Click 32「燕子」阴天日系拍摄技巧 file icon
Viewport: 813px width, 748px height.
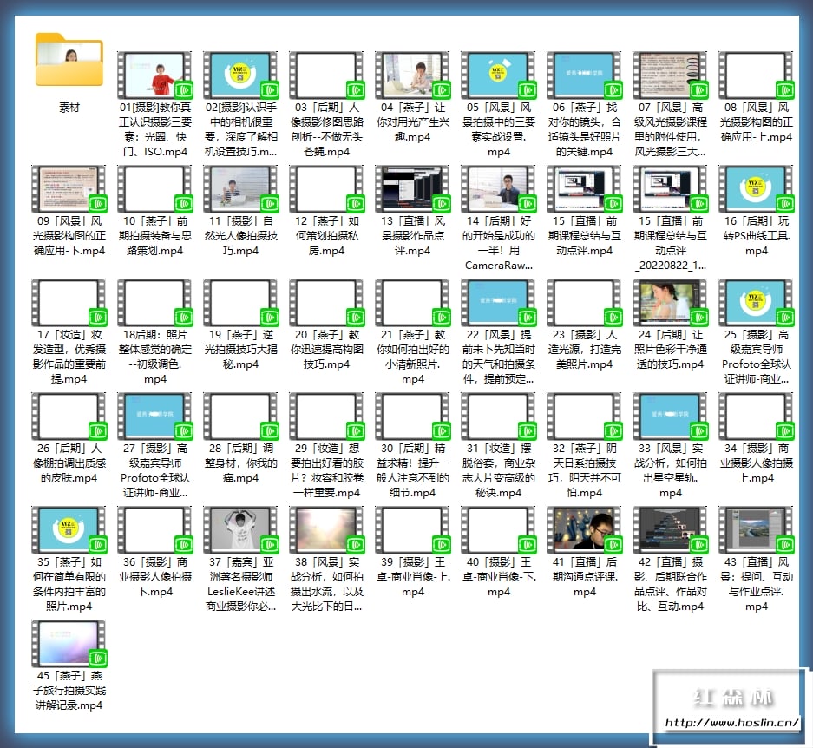pos(584,416)
